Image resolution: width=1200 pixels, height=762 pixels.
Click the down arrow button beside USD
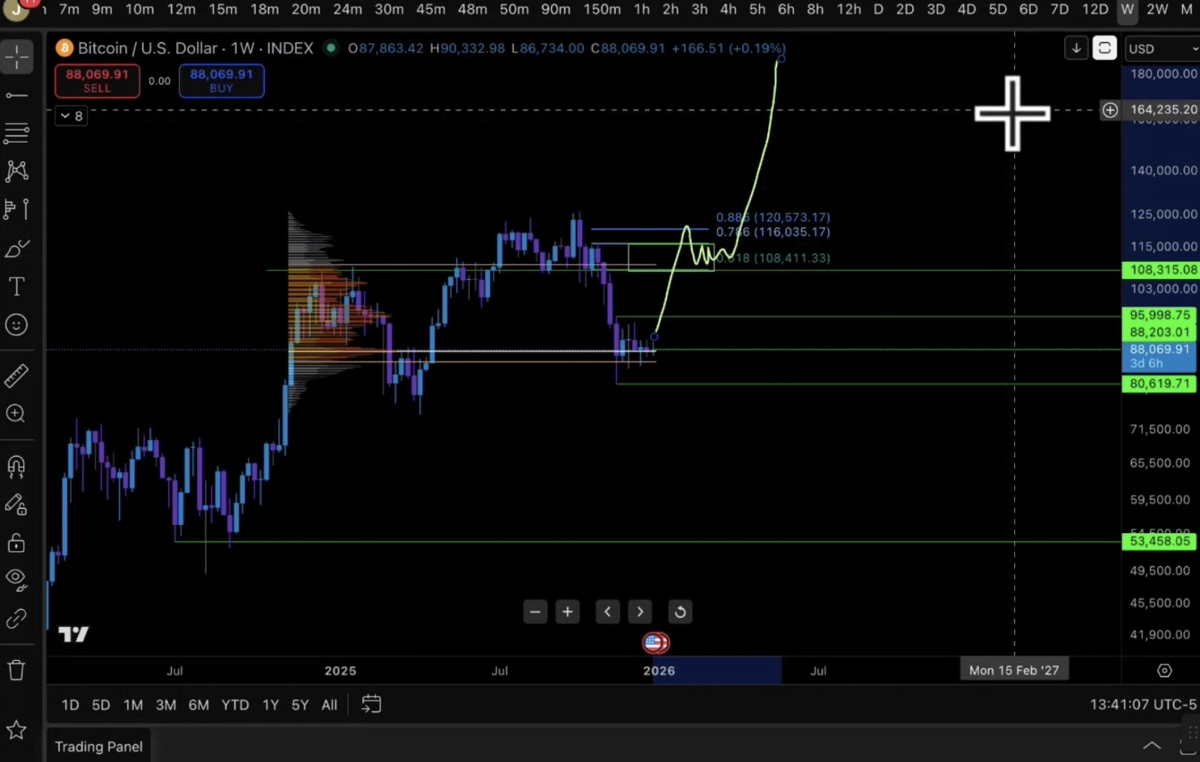click(1076, 48)
